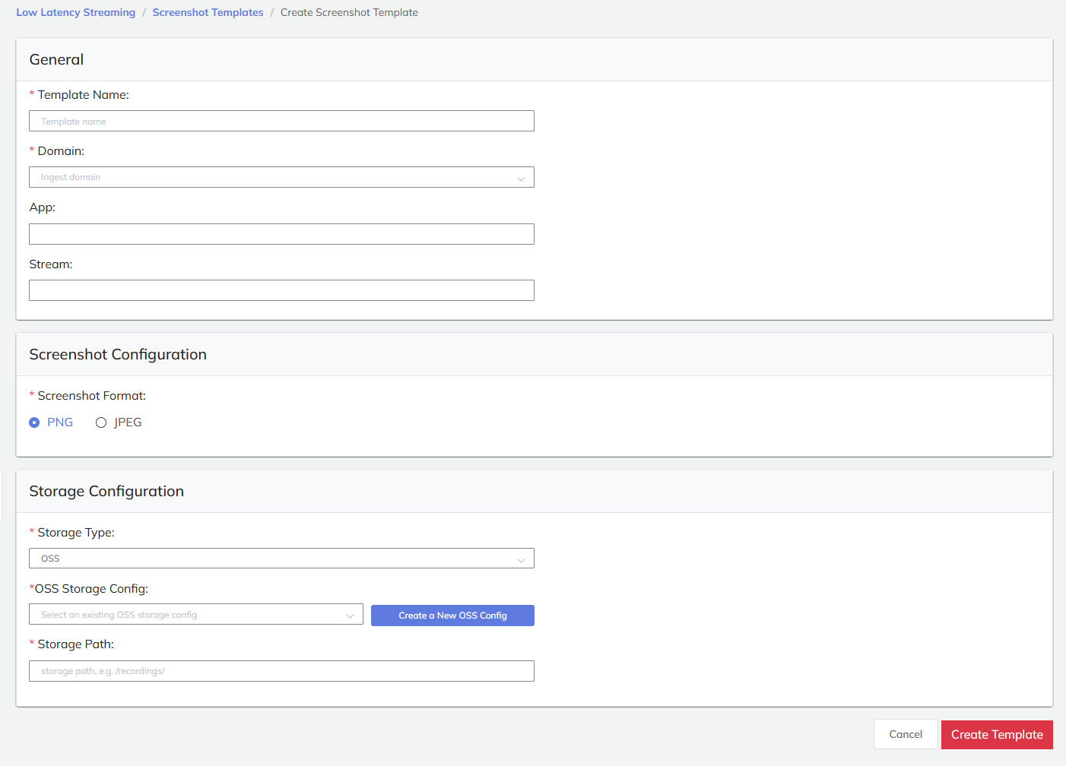Click inside the Template Name input

[x=281, y=121]
